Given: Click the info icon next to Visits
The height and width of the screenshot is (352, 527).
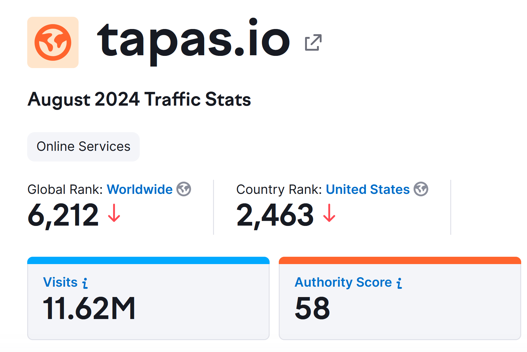Looking at the screenshot, I should [x=85, y=283].
